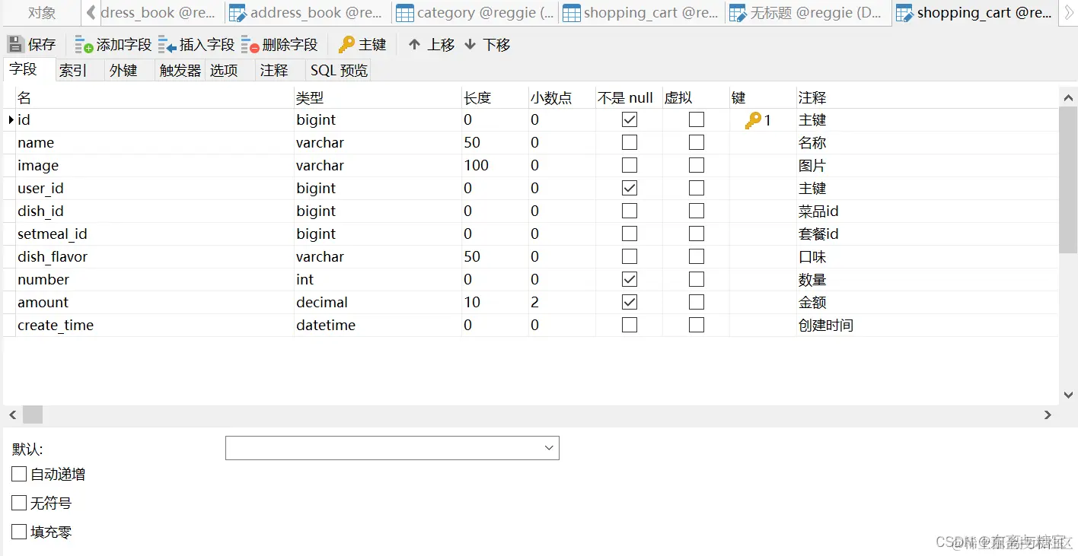1078x556 pixels.
Task: Click the Insert Field (插入字段) icon
Action: [x=167, y=45]
